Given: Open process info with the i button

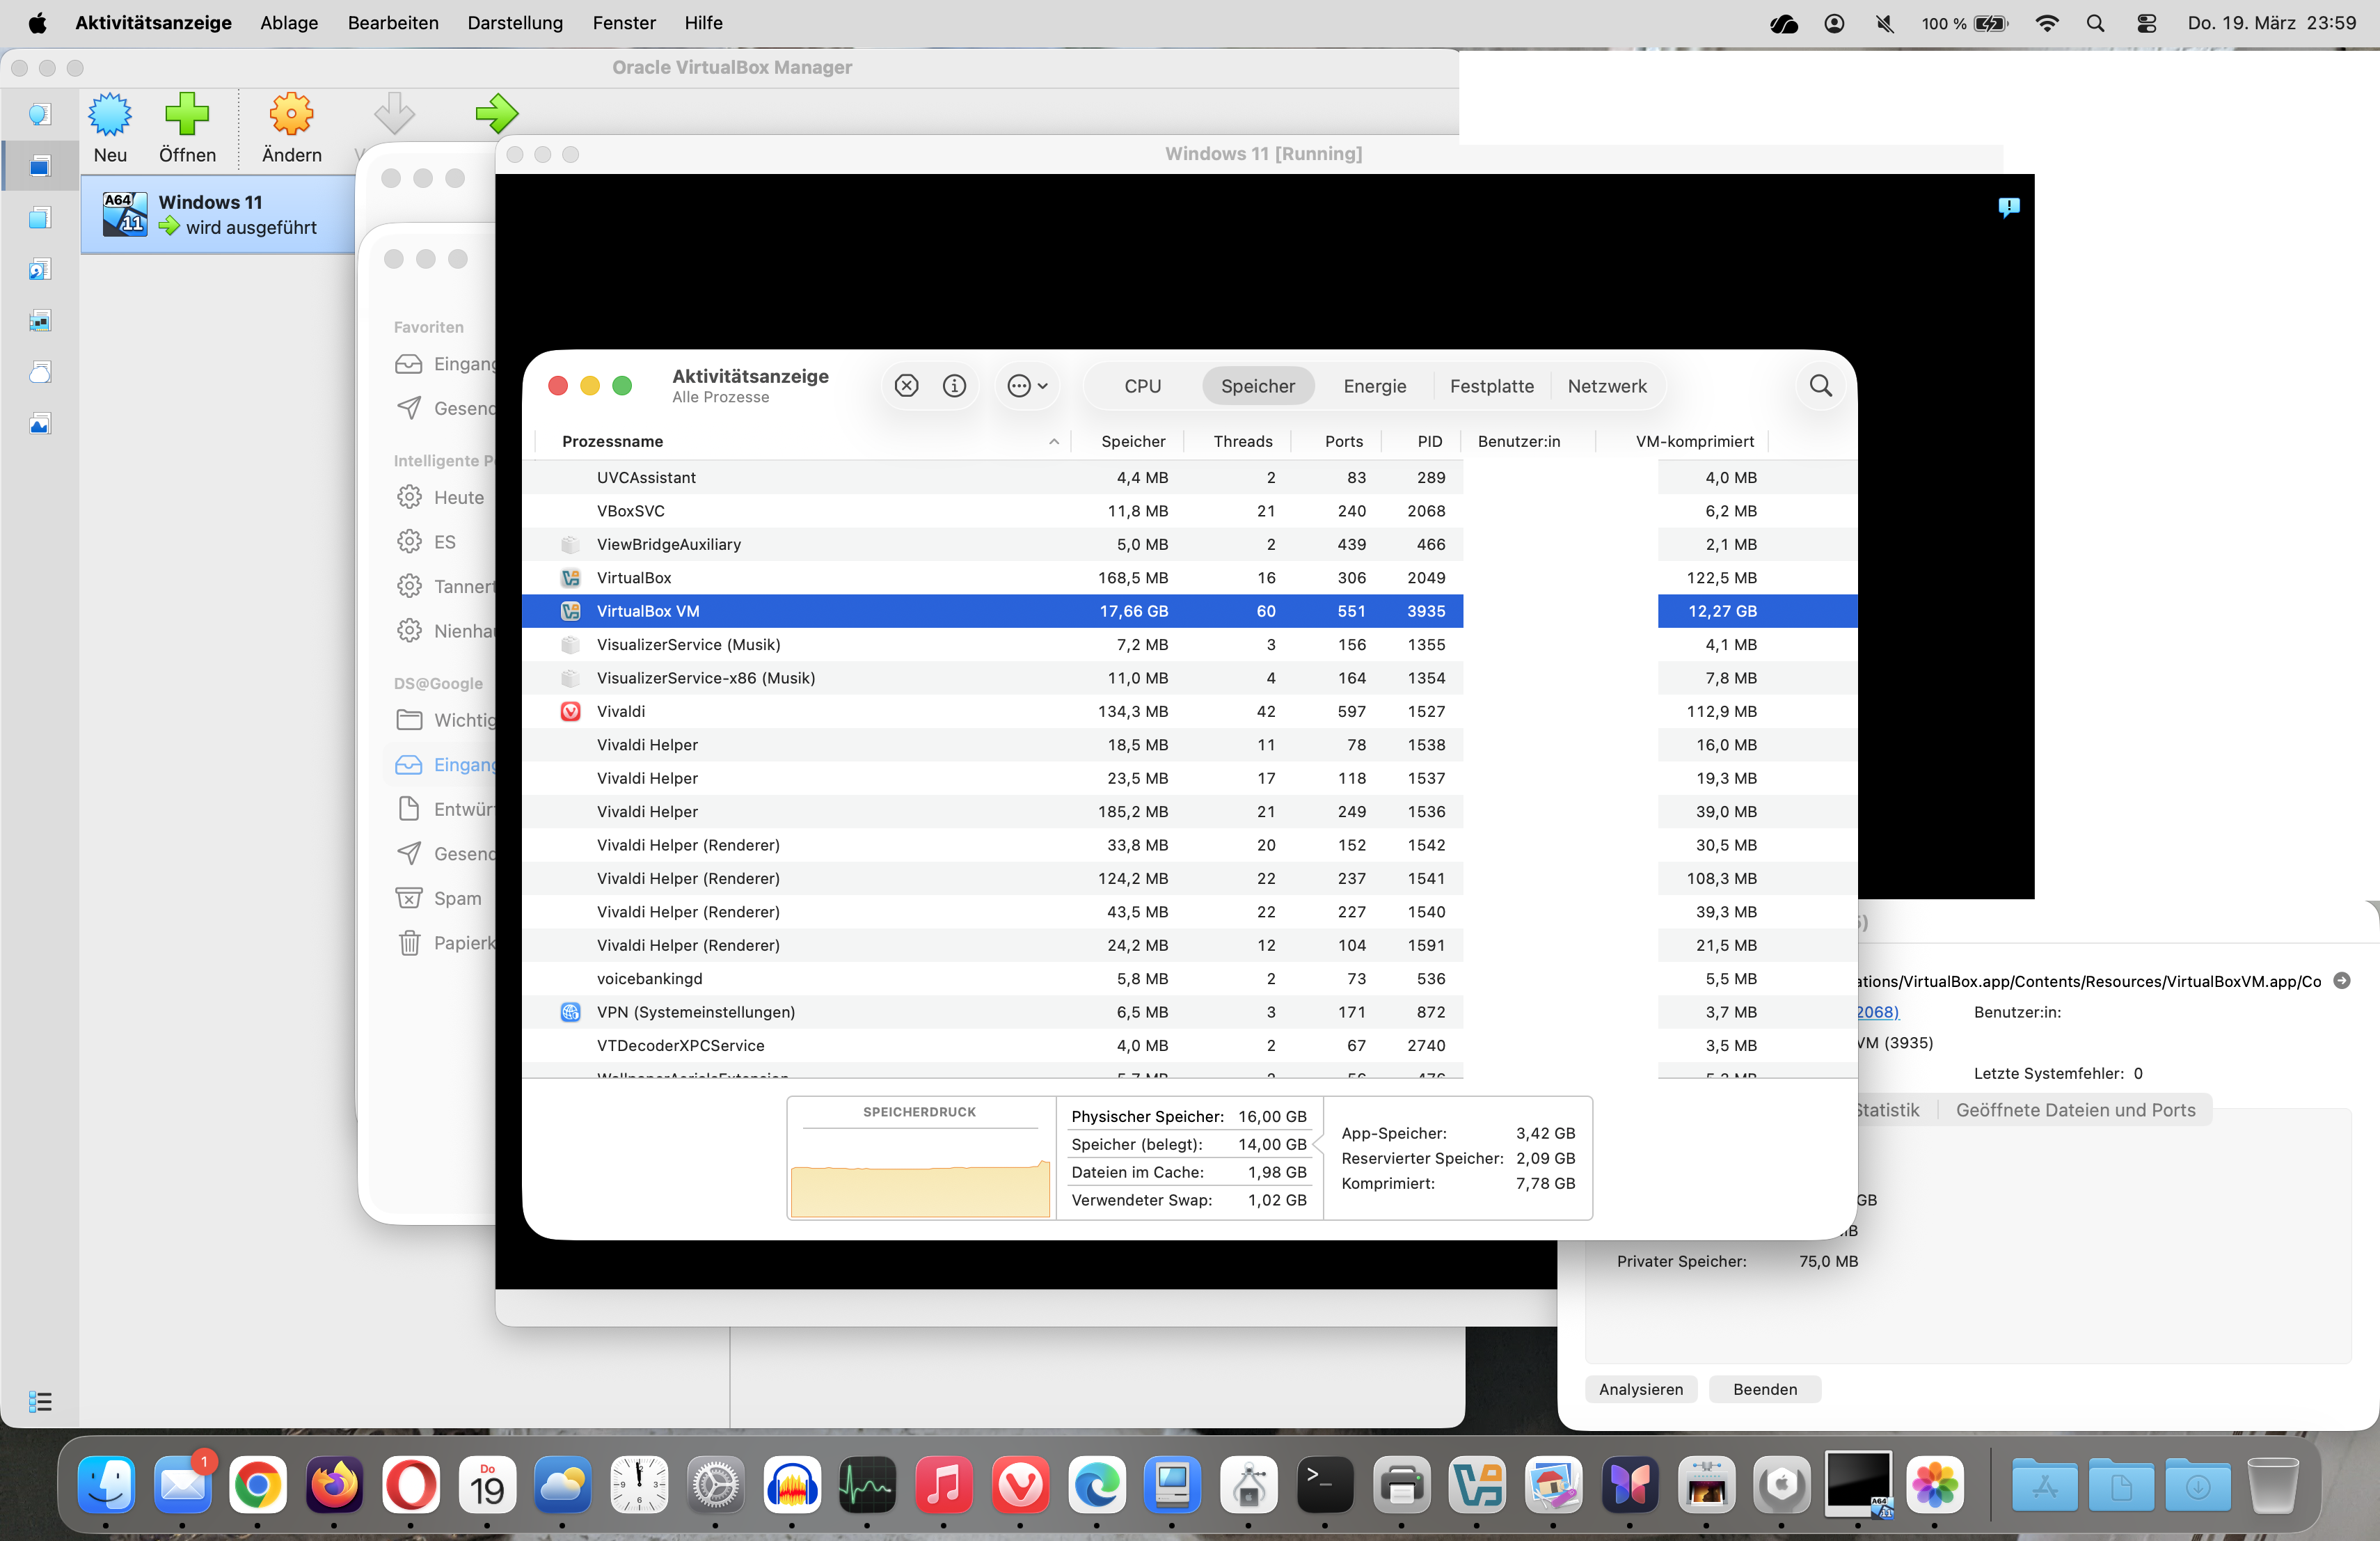Looking at the screenshot, I should point(954,386).
